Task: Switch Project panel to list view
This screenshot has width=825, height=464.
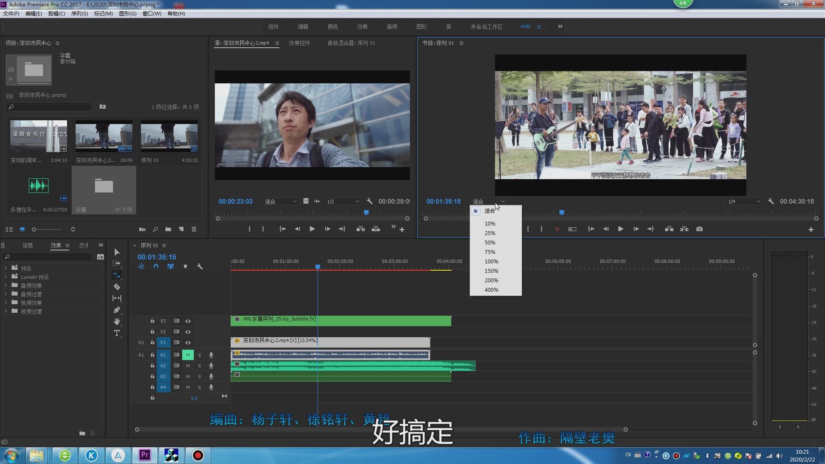Action: pyautogui.click(x=9, y=229)
